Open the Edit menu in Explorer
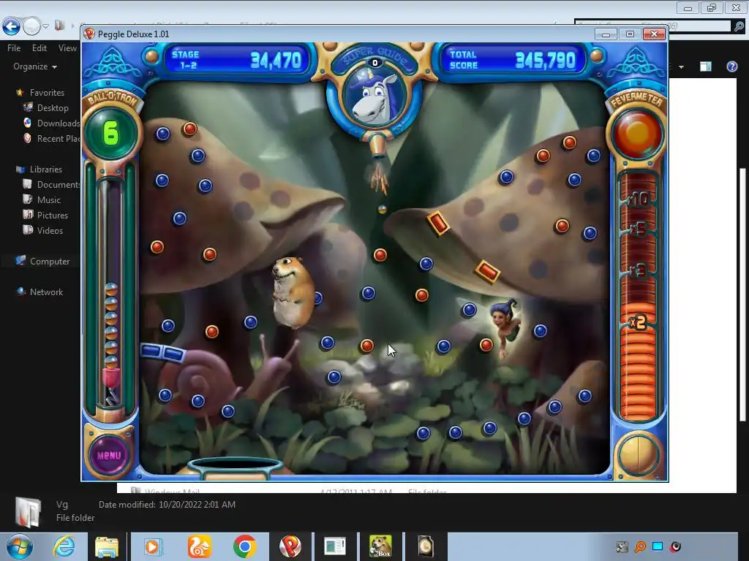 [x=39, y=47]
